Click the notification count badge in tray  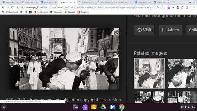[x=182, y=107]
